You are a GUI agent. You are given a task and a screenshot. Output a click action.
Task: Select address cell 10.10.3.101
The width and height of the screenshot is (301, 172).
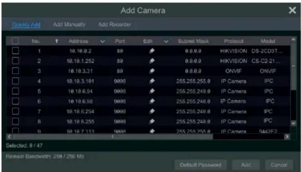pos(80,81)
